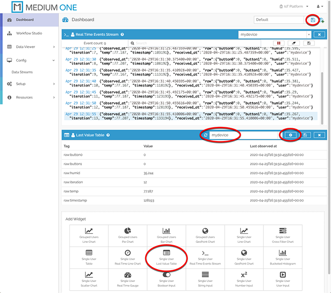The image size is (331, 293).
Task: Open Last Value Table settings gear
Action: pos(291,135)
